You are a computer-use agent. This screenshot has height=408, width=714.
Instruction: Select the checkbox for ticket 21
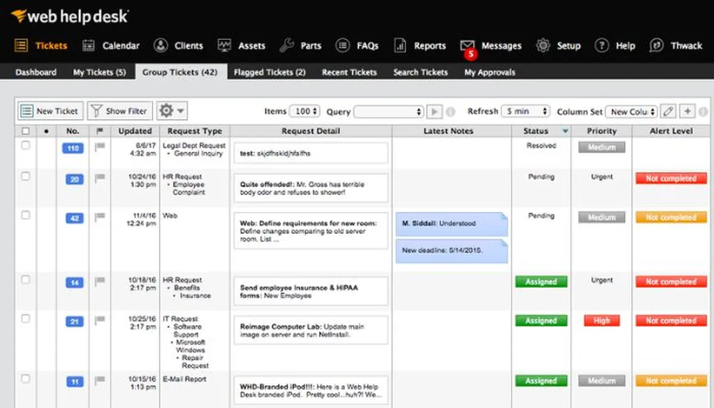25,319
